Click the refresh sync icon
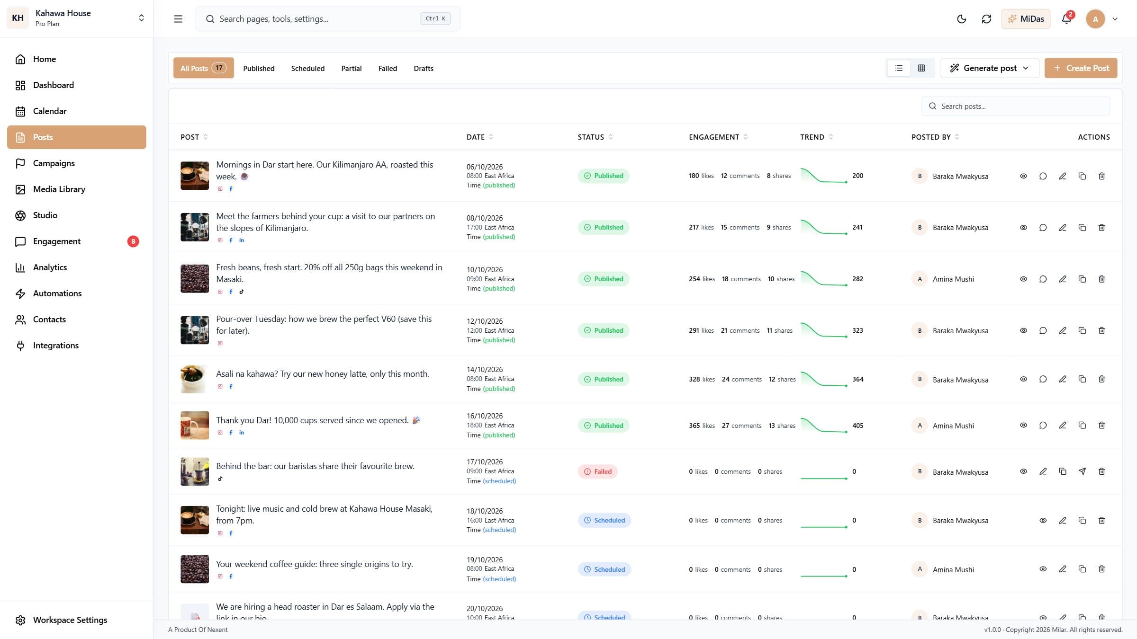 [x=986, y=19]
